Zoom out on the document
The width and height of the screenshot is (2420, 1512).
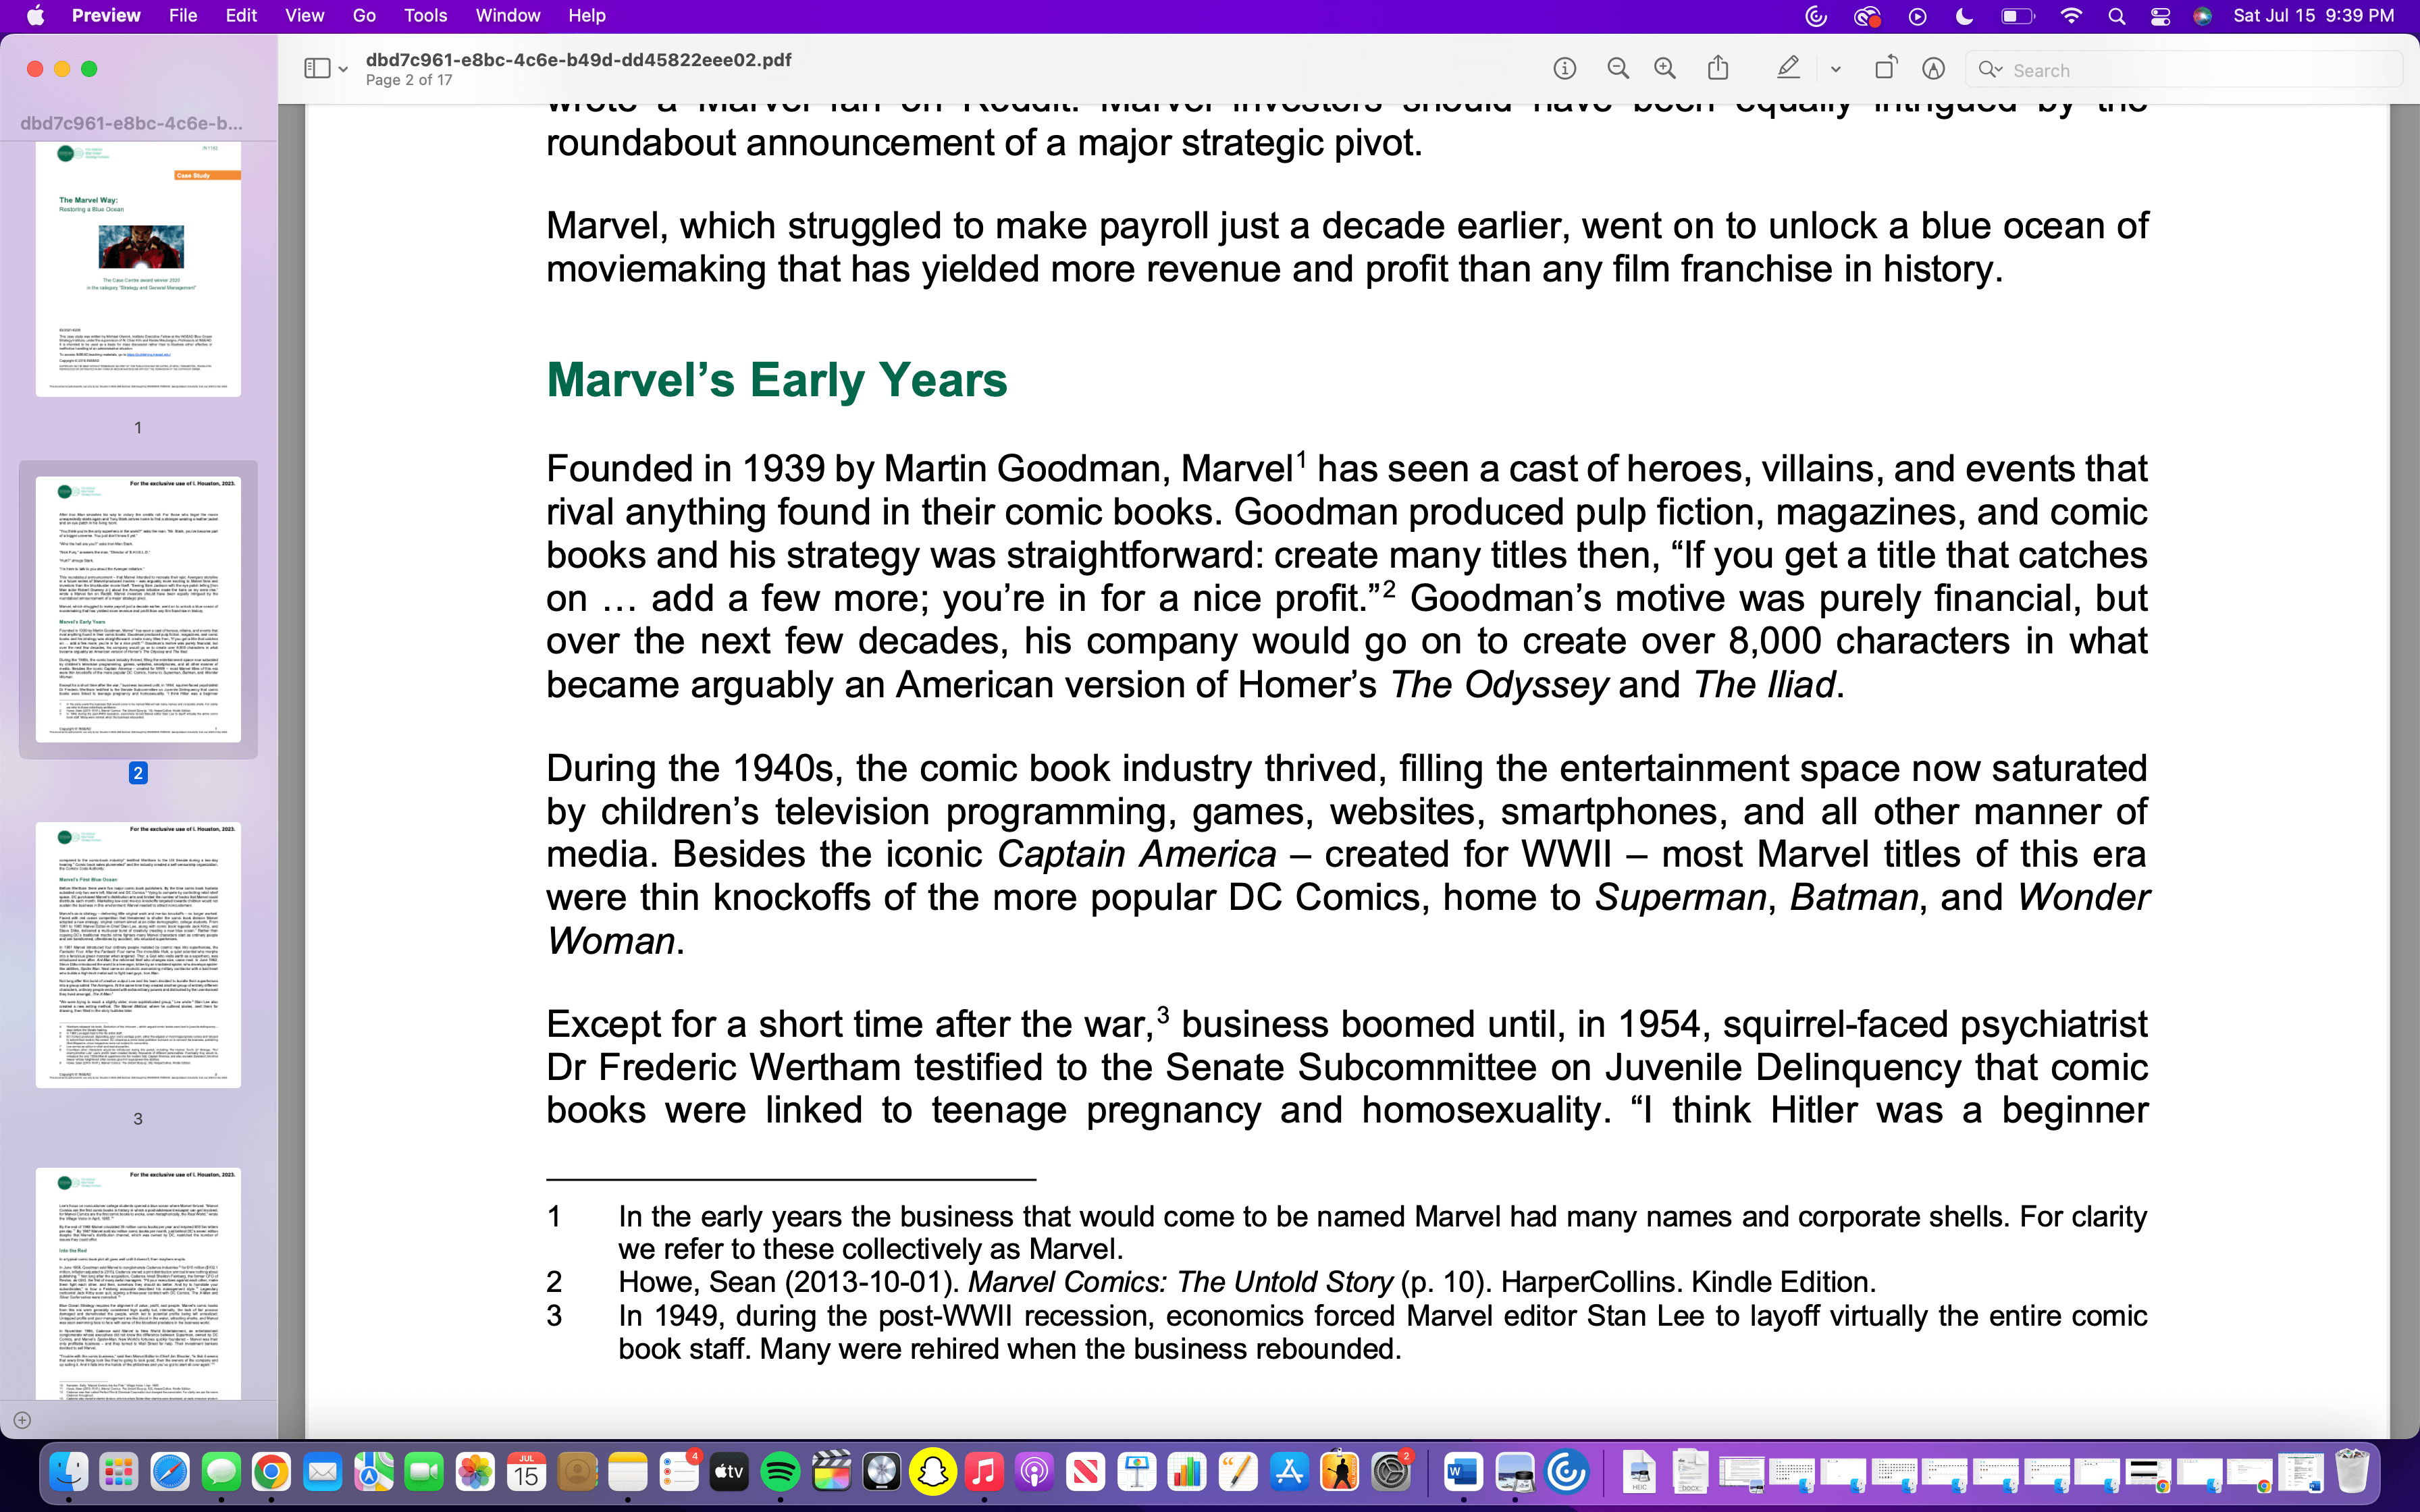pos(1618,68)
